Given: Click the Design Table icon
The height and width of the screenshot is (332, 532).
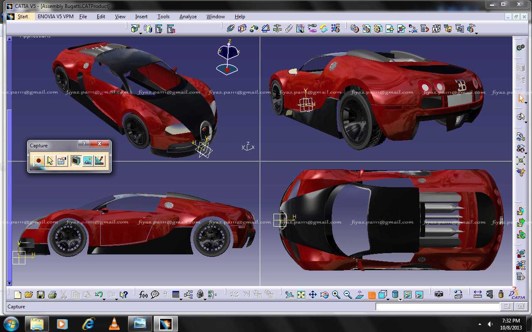Looking at the screenshot, I should (x=176, y=295).
